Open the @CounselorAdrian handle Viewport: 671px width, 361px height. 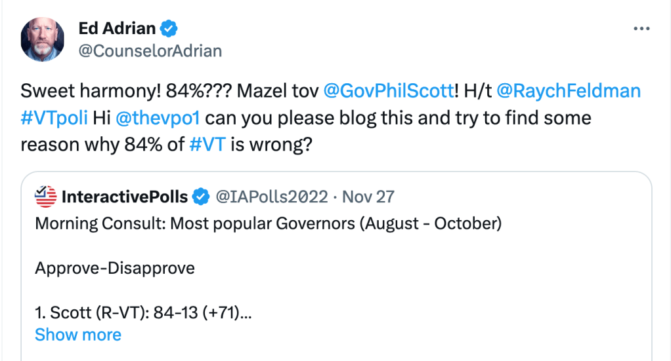coord(150,51)
